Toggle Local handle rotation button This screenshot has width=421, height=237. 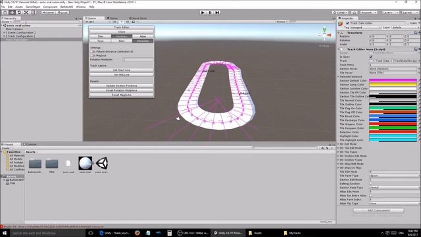click(x=62, y=13)
